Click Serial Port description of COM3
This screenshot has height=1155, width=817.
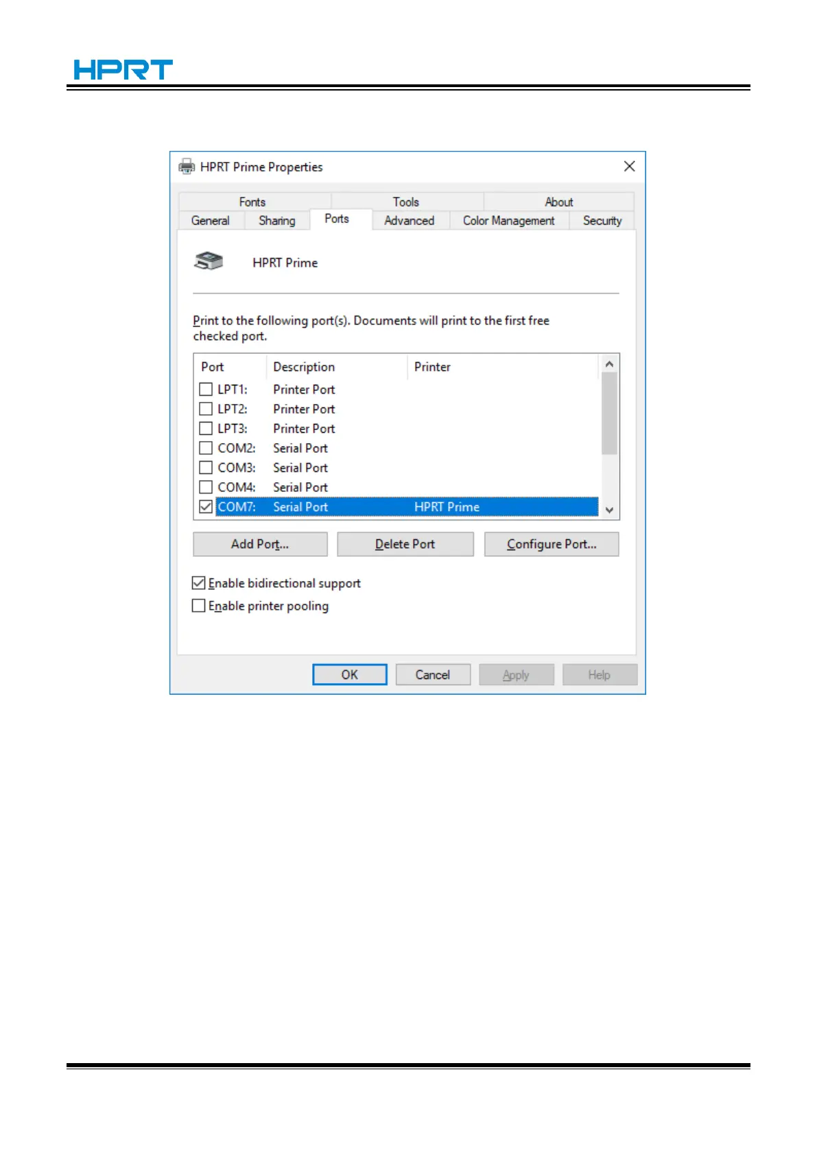[300, 467]
